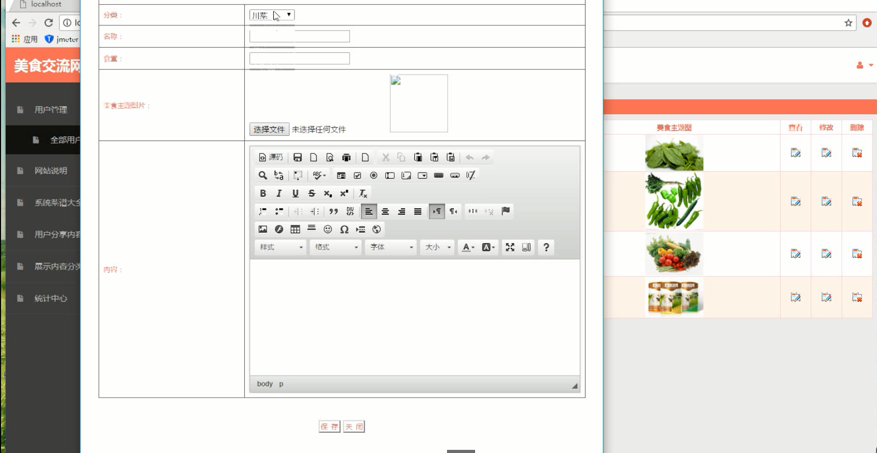This screenshot has width=877, height=453.
Task: Click inside the editor content area
Action: click(x=415, y=317)
